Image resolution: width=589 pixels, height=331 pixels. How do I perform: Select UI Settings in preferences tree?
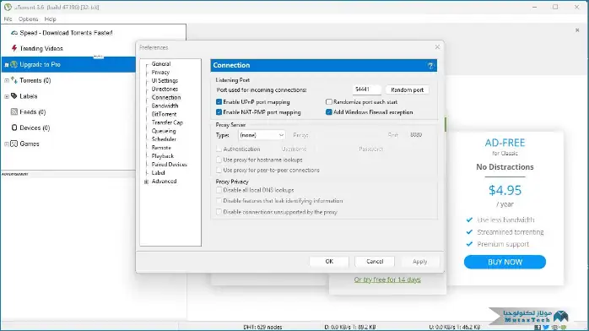tap(165, 80)
